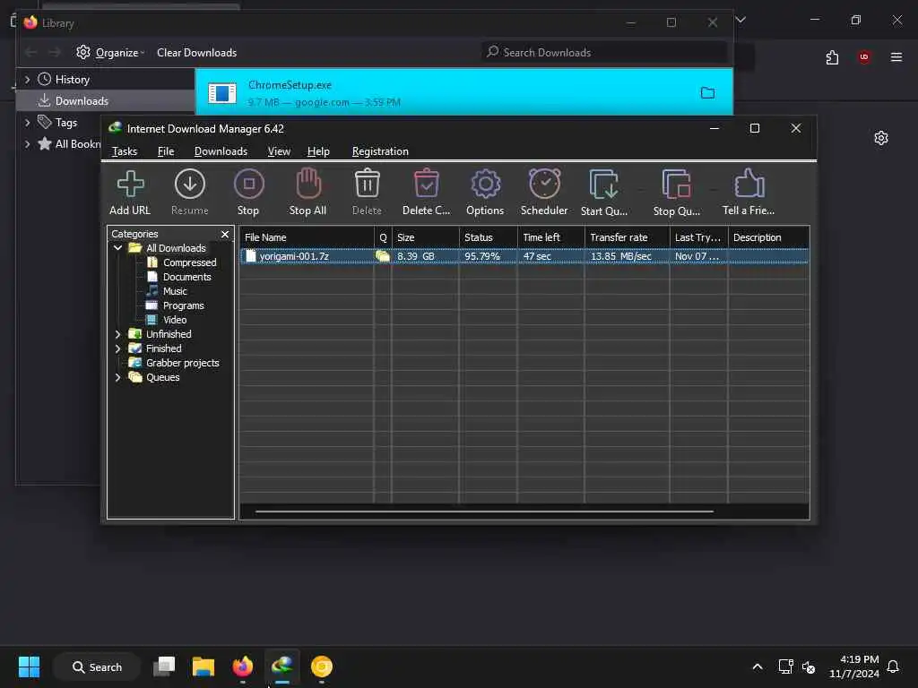918x688 pixels.
Task: Expand the Unfinished category
Action: 117,334
